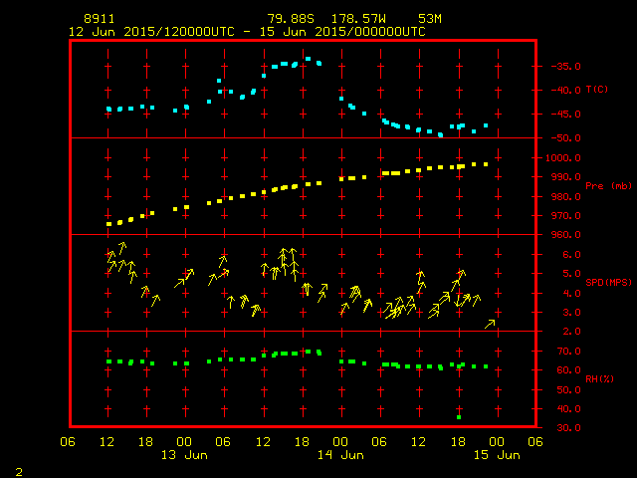637x478 pixels.
Task: Click the 14 Jun date label
Action: (340, 455)
